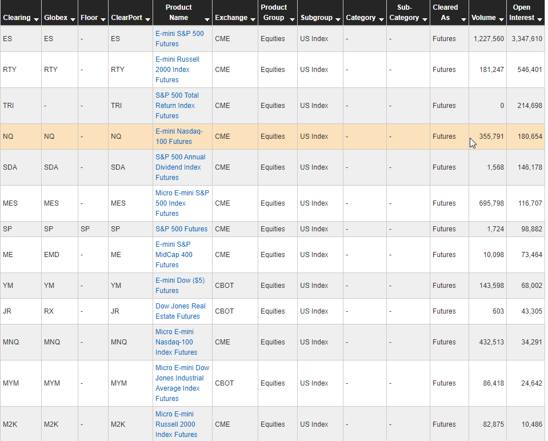Open E-mini Russell 2000 Index Futures link
This screenshot has width=548, height=441.
(x=178, y=70)
